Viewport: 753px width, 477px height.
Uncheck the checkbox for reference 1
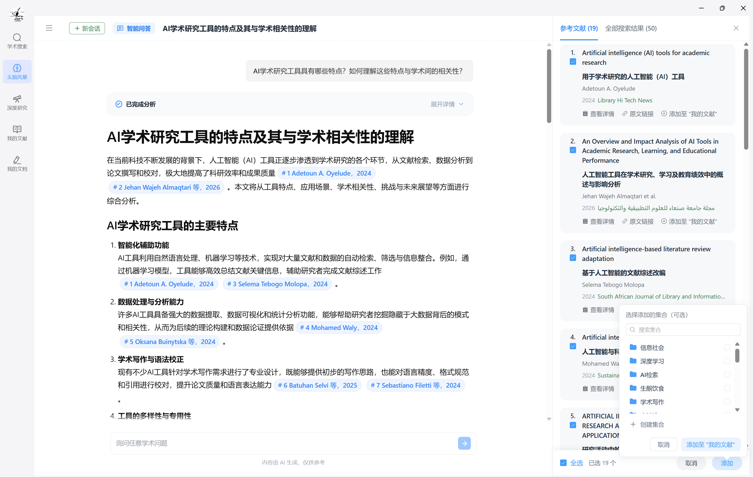pyautogui.click(x=573, y=61)
